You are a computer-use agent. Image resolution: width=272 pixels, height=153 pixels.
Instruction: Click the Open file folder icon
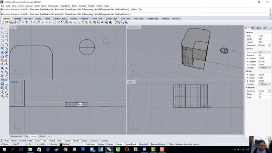coord(7,22)
